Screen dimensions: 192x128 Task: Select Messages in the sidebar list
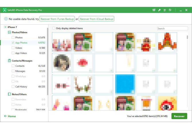point(20,71)
